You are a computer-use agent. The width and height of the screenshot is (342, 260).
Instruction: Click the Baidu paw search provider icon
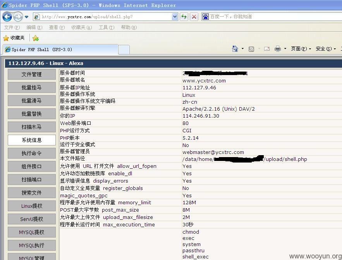click(205, 17)
